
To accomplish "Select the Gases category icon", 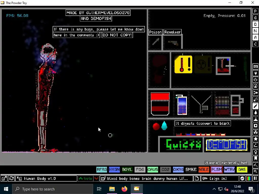I will pos(255,106).
